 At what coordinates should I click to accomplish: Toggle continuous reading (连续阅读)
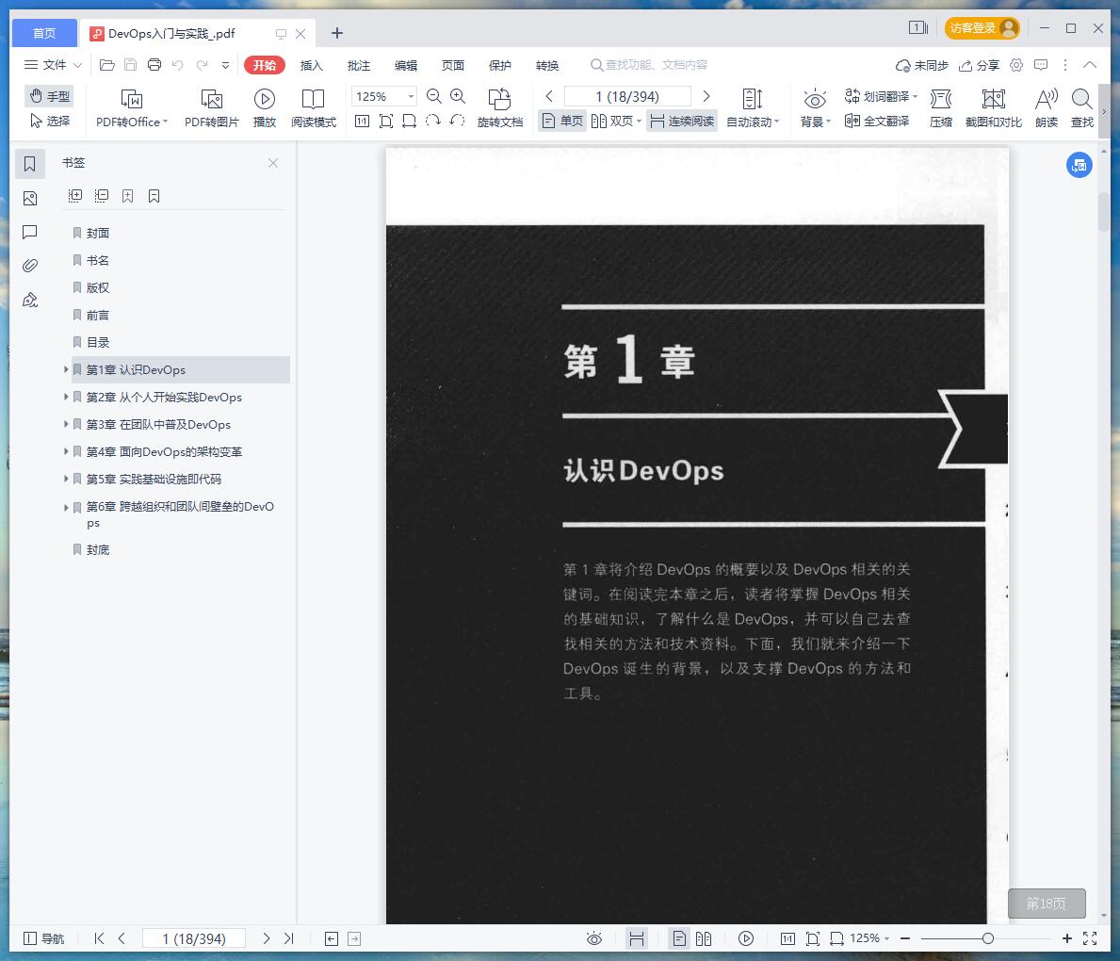pyautogui.click(x=682, y=122)
